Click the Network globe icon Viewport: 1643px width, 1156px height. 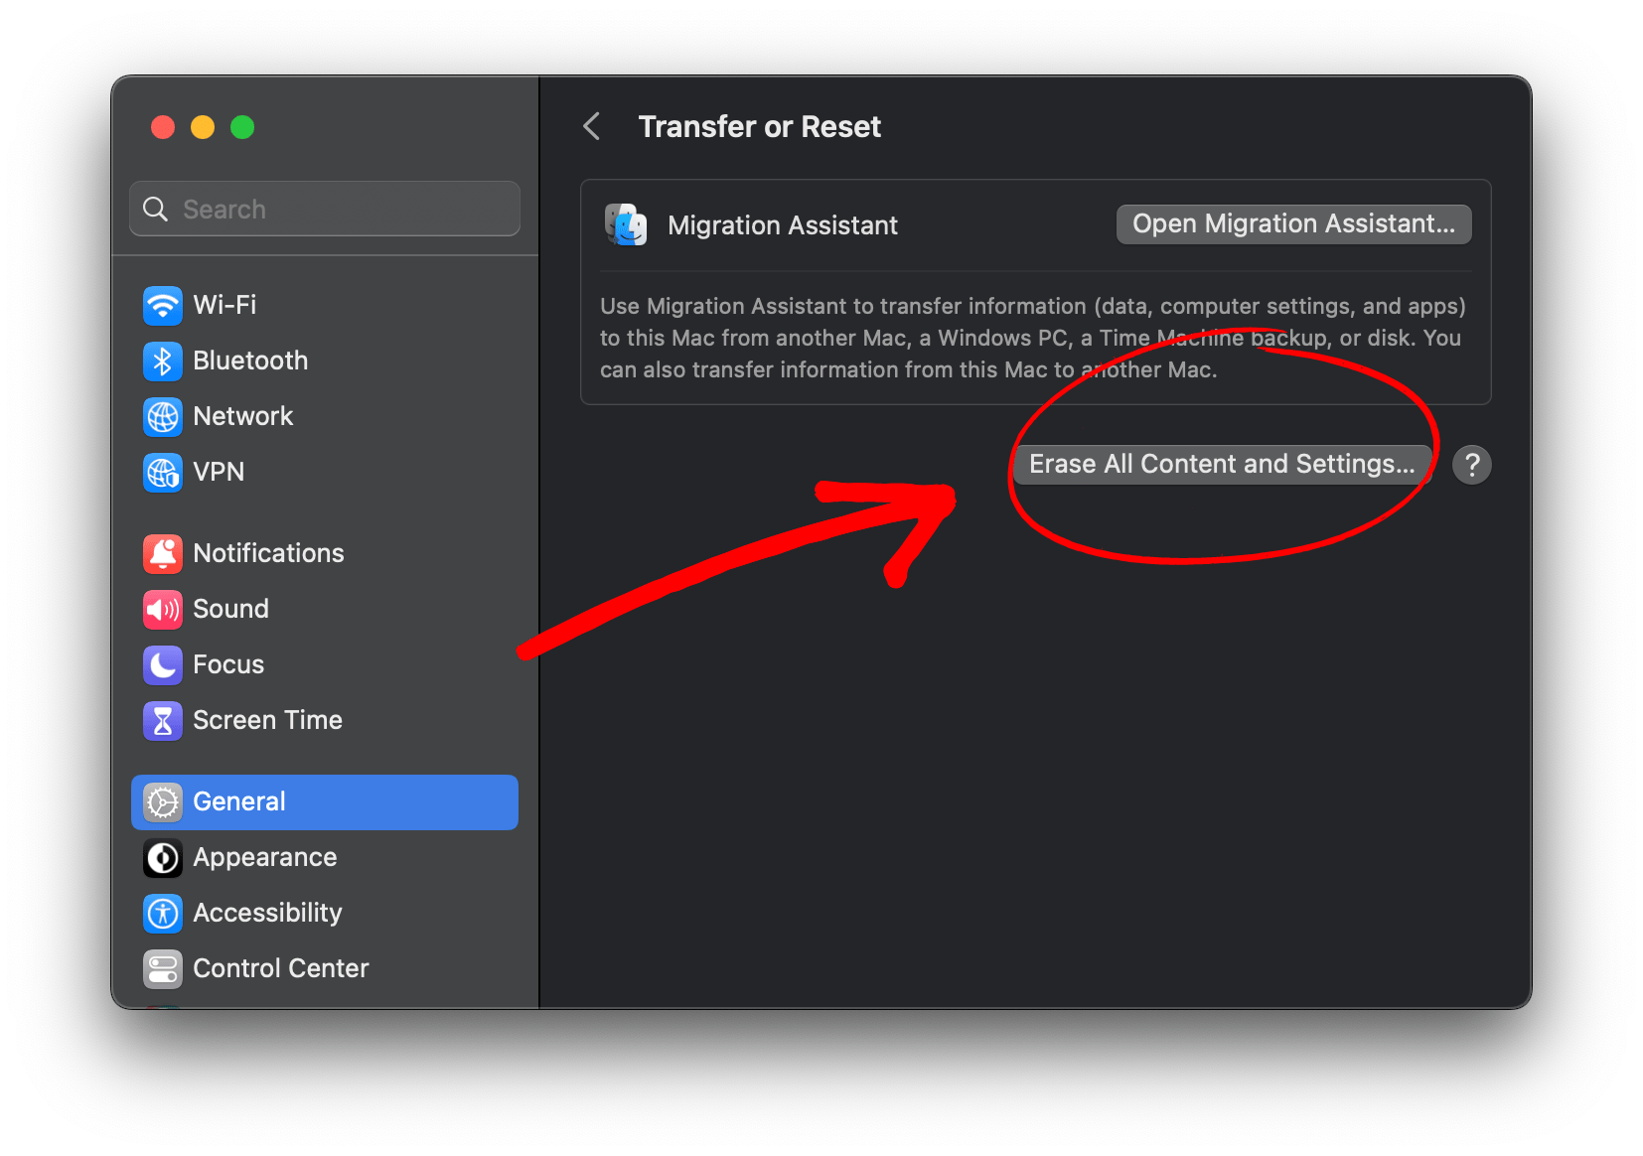tap(163, 416)
